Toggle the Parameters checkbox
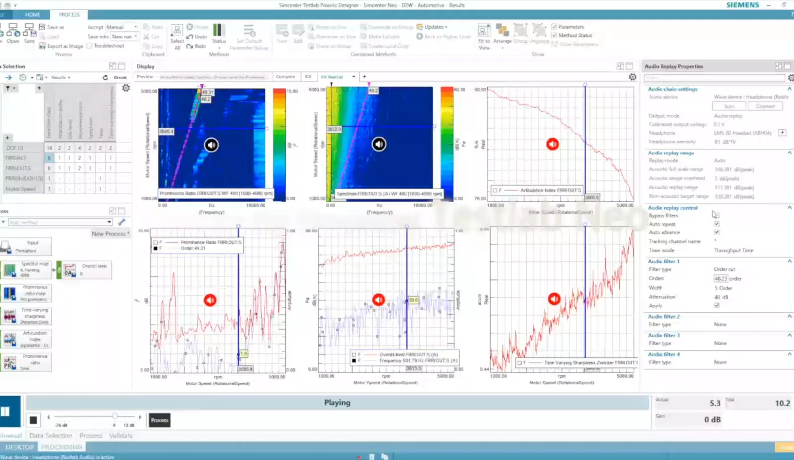794x460 pixels. pos(554,27)
